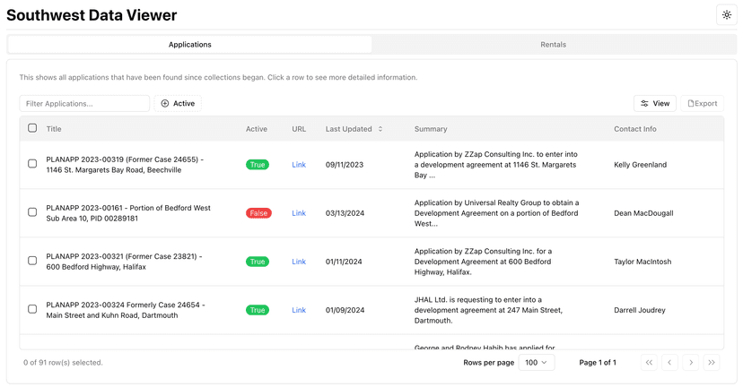743x387 pixels.
Task: Sort by Last Updated column arrows
Action: click(380, 129)
